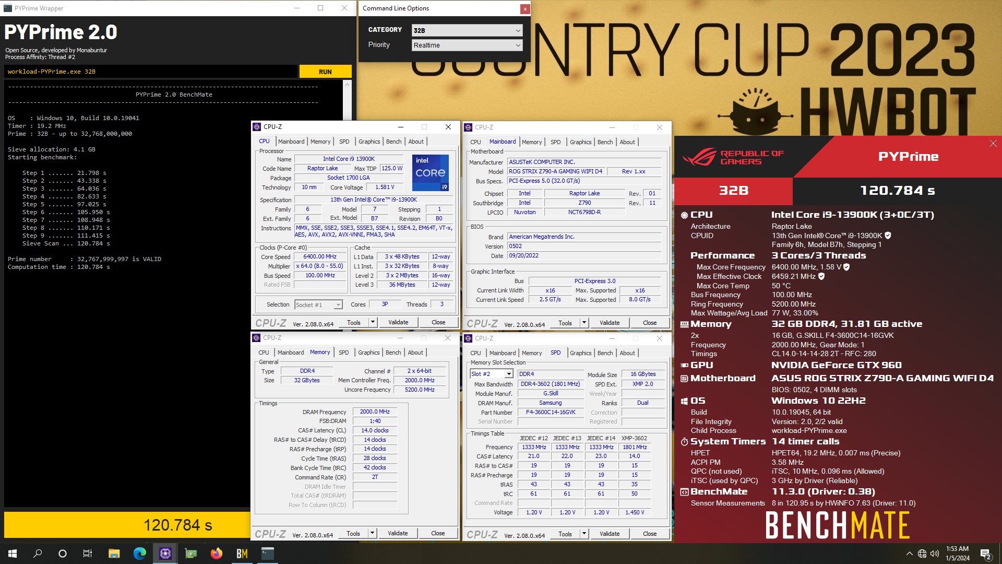Screen dimensions: 1002x564
Task: Close the BenchMate PYPrime result panel
Action: coord(993,144)
